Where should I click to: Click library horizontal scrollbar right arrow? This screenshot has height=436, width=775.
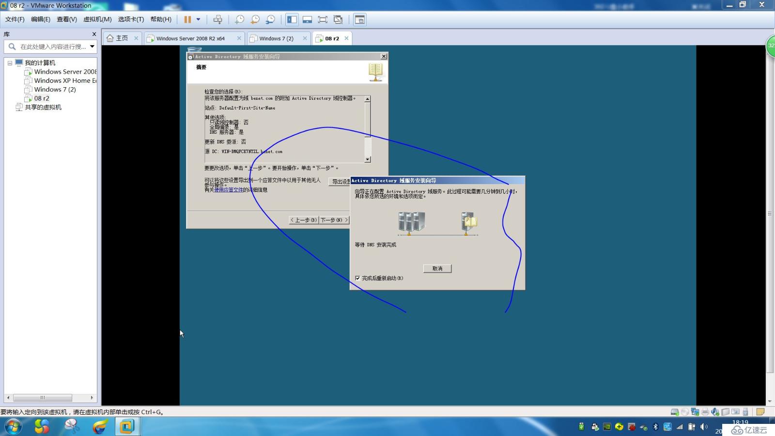[x=92, y=398]
